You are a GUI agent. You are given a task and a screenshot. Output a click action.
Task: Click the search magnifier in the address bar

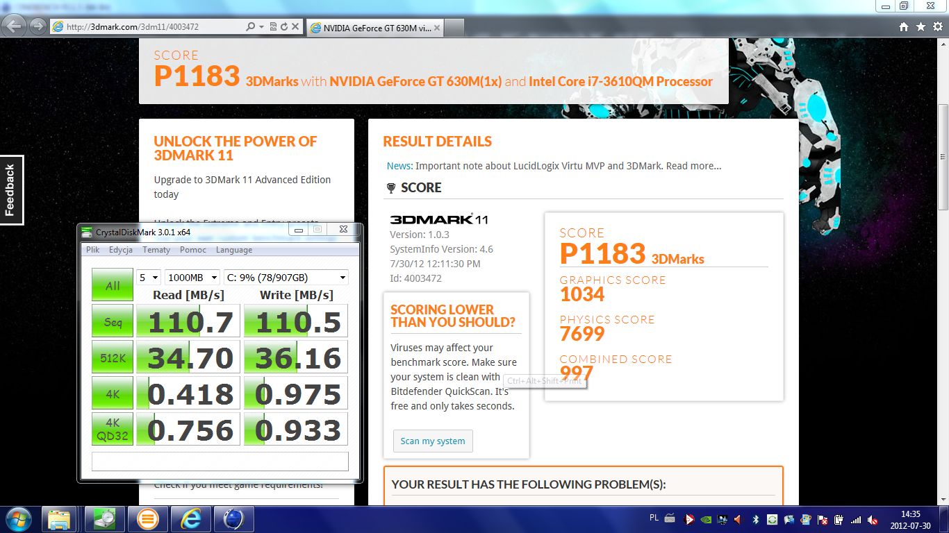pos(250,27)
